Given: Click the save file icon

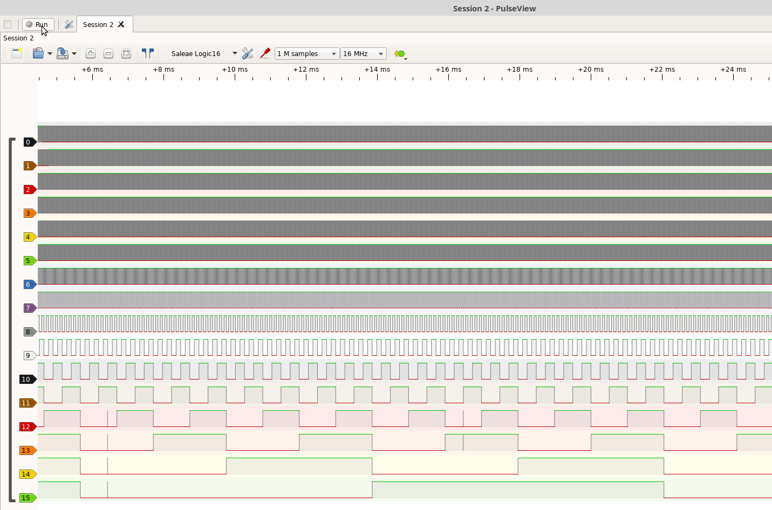Looking at the screenshot, I should (63, 53).
